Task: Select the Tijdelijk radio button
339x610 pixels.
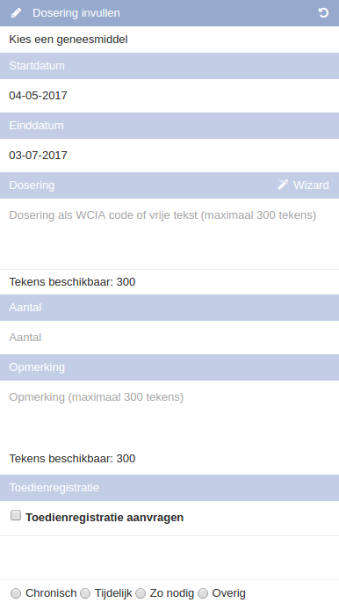Action: pos(85,593)
